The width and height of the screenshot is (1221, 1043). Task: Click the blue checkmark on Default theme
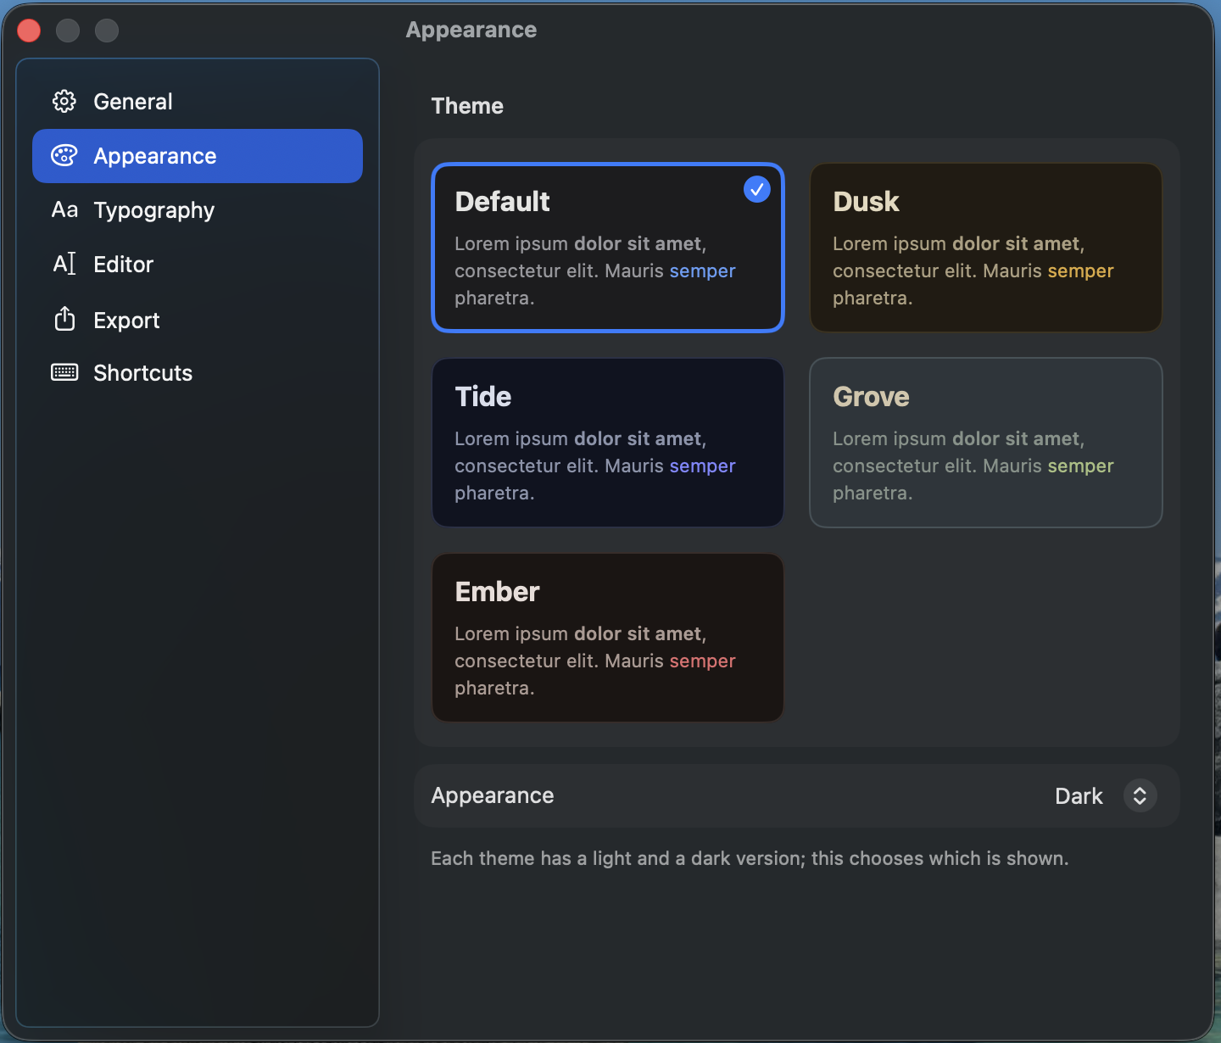point(757,189)
